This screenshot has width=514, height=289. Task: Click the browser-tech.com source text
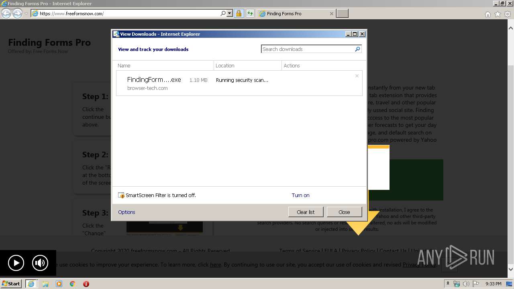(147, 88)
